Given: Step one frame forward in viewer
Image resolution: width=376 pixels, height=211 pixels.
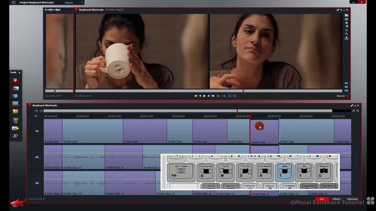Looking at the screenshot, I should [x=209, y=96].
